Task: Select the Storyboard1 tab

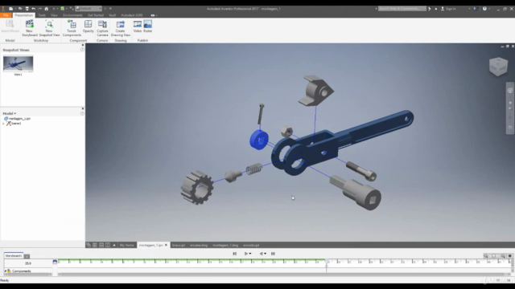Action: click(x=14, y=256)
